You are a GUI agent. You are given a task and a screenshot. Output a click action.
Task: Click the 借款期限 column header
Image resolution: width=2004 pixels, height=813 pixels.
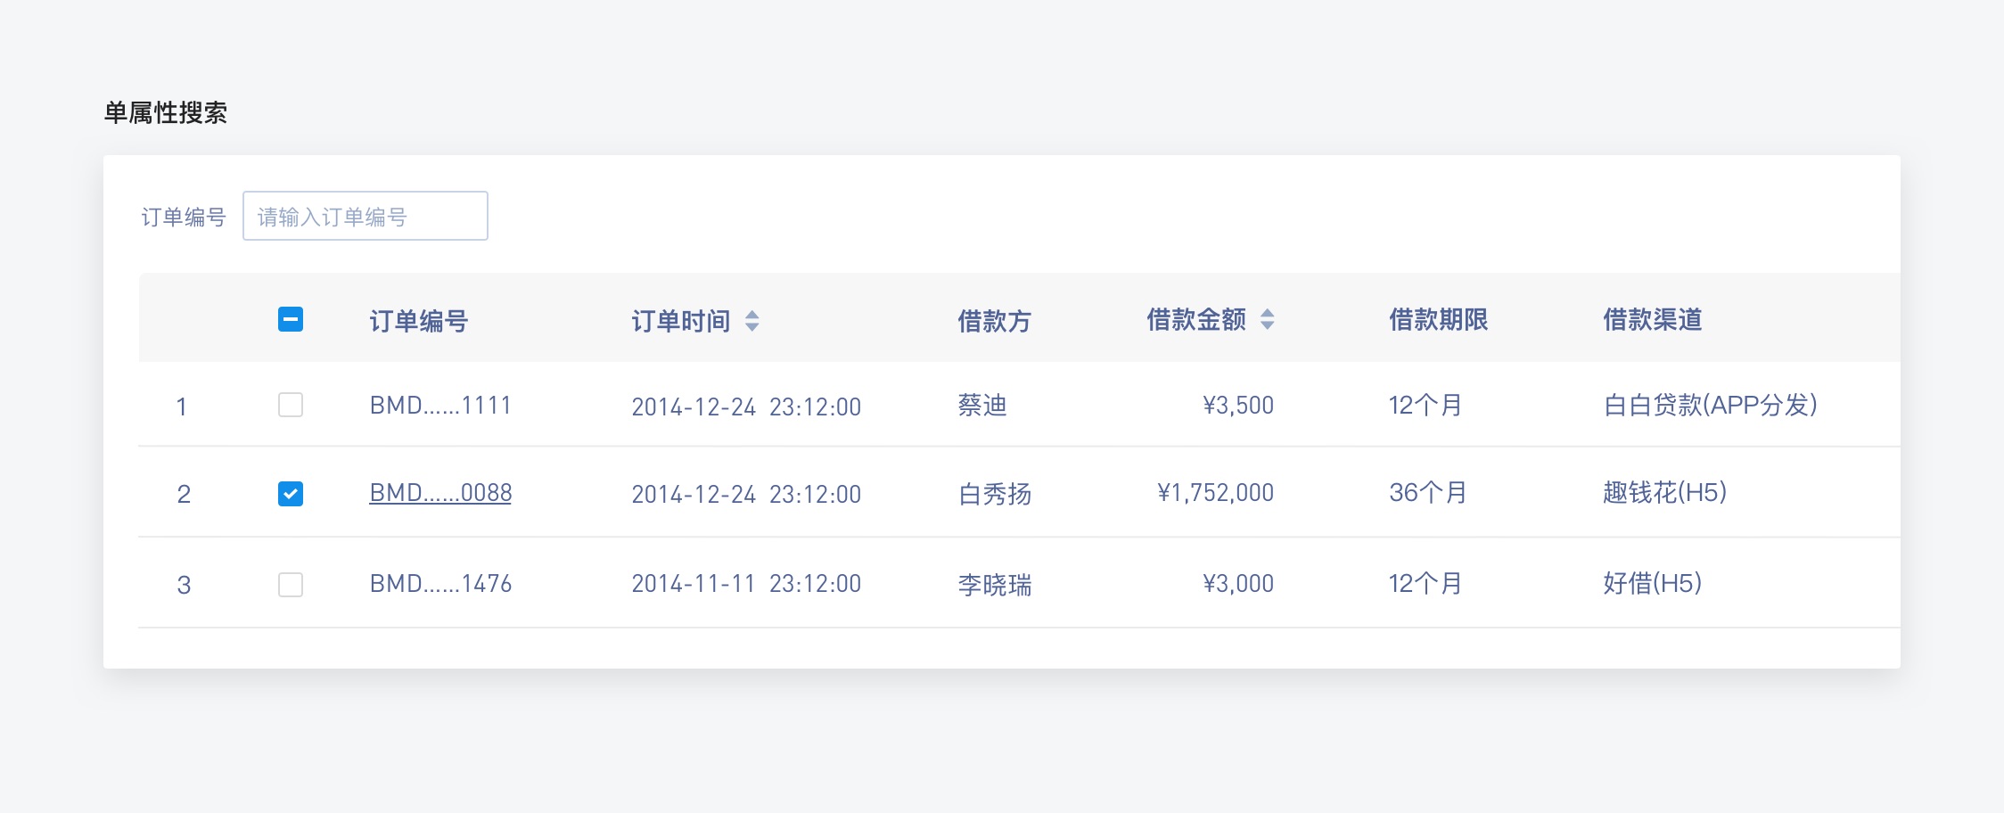click(x=1438, y=319)
